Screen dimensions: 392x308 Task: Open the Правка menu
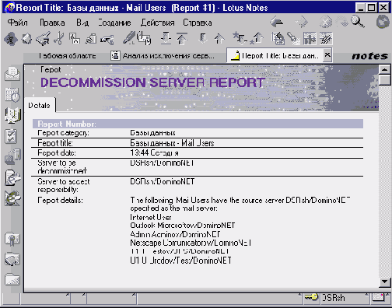(52, 23)
